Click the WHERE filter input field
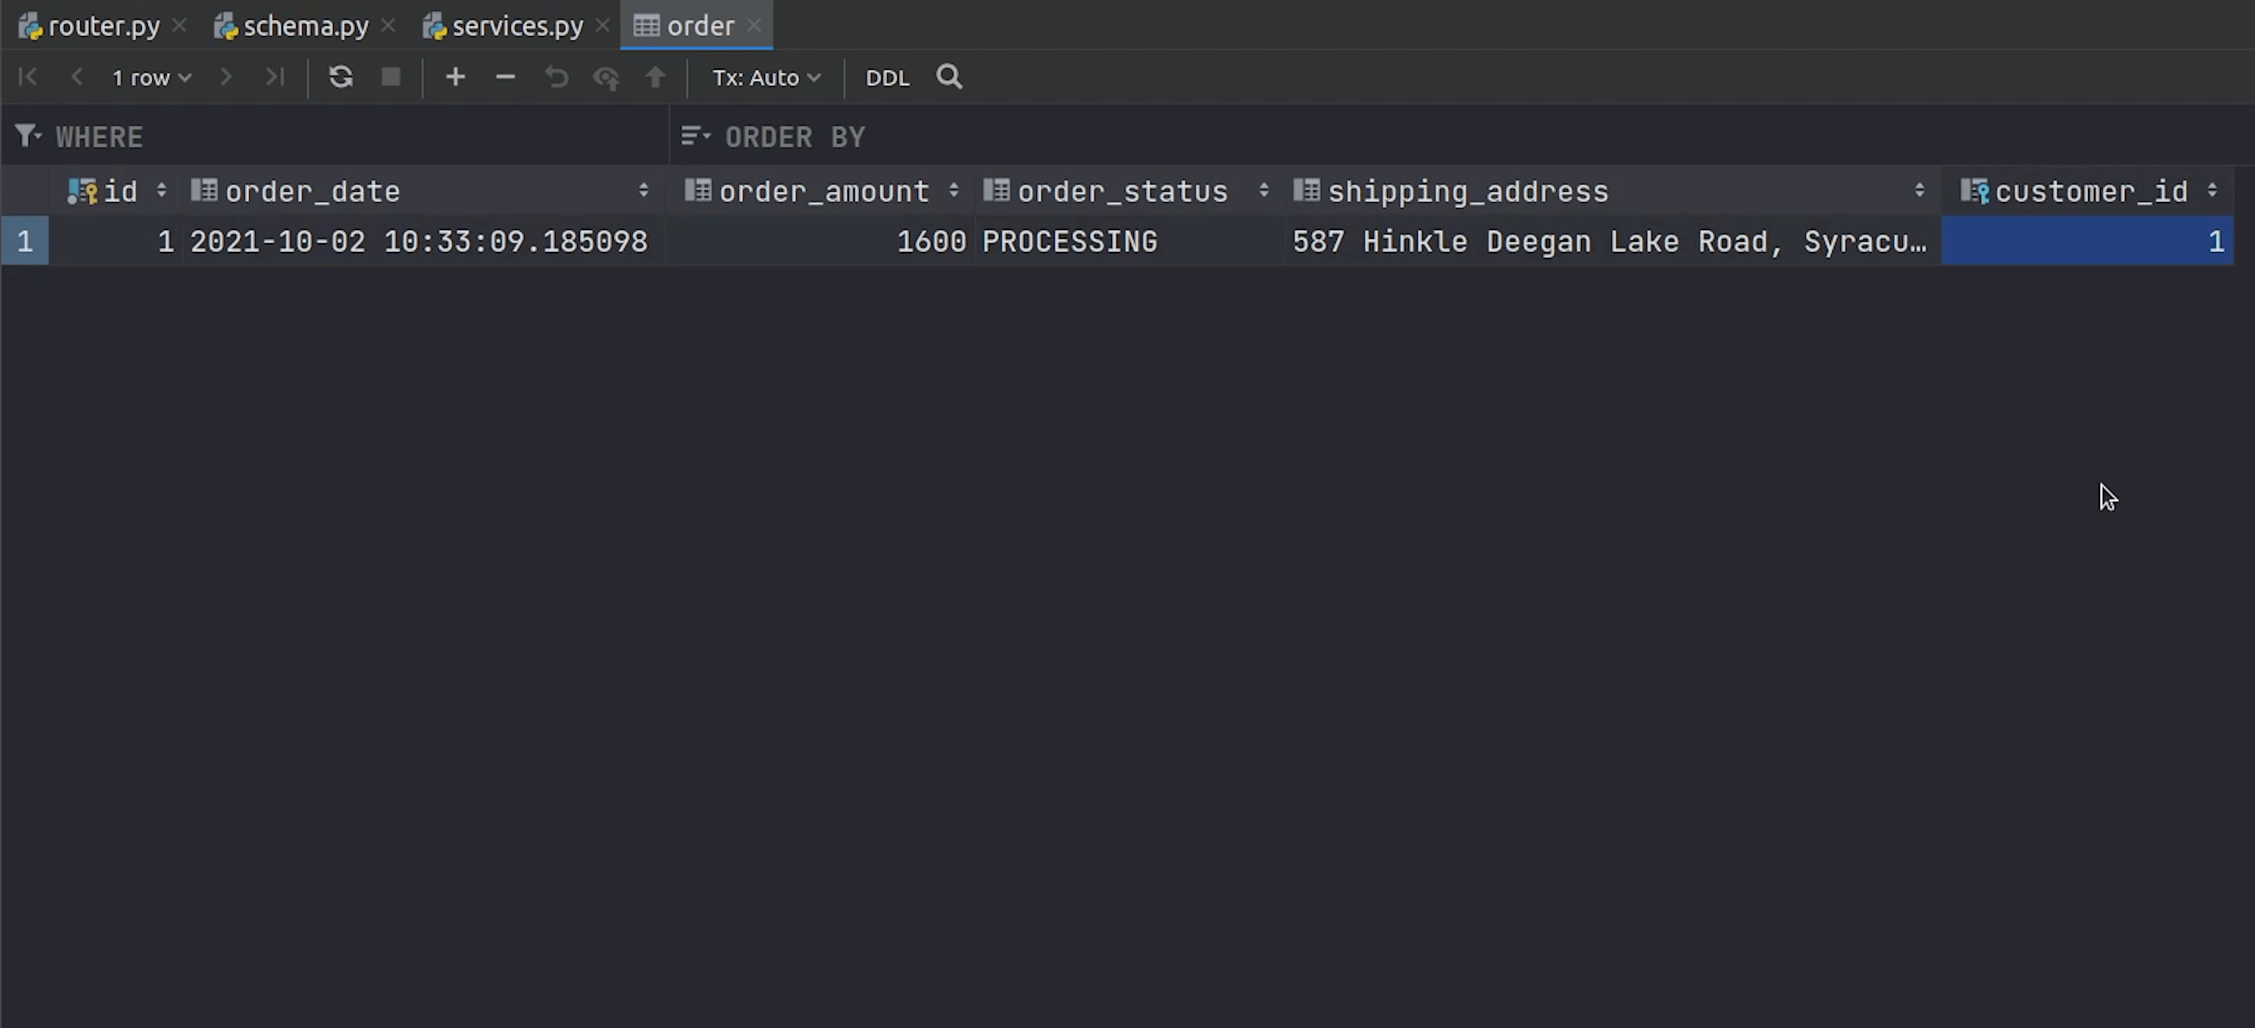This screenshot has height=1028, width=2255. 350,137
